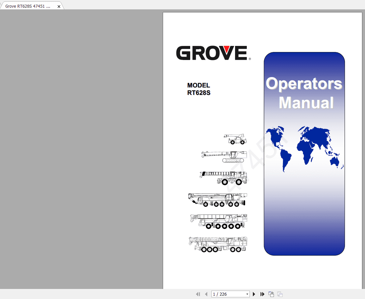The image size is (365, 299).
Task: Click the next-view navigation icon
Action: click(x=280, y=294)
